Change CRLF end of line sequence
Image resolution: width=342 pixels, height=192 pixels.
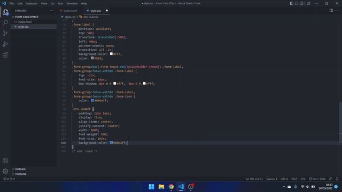point(294,179)
